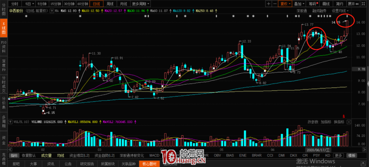Click the red $ marker on chart
Image resolution: width=369 pixels, height=167 pixels.
(x=344, y=116)
